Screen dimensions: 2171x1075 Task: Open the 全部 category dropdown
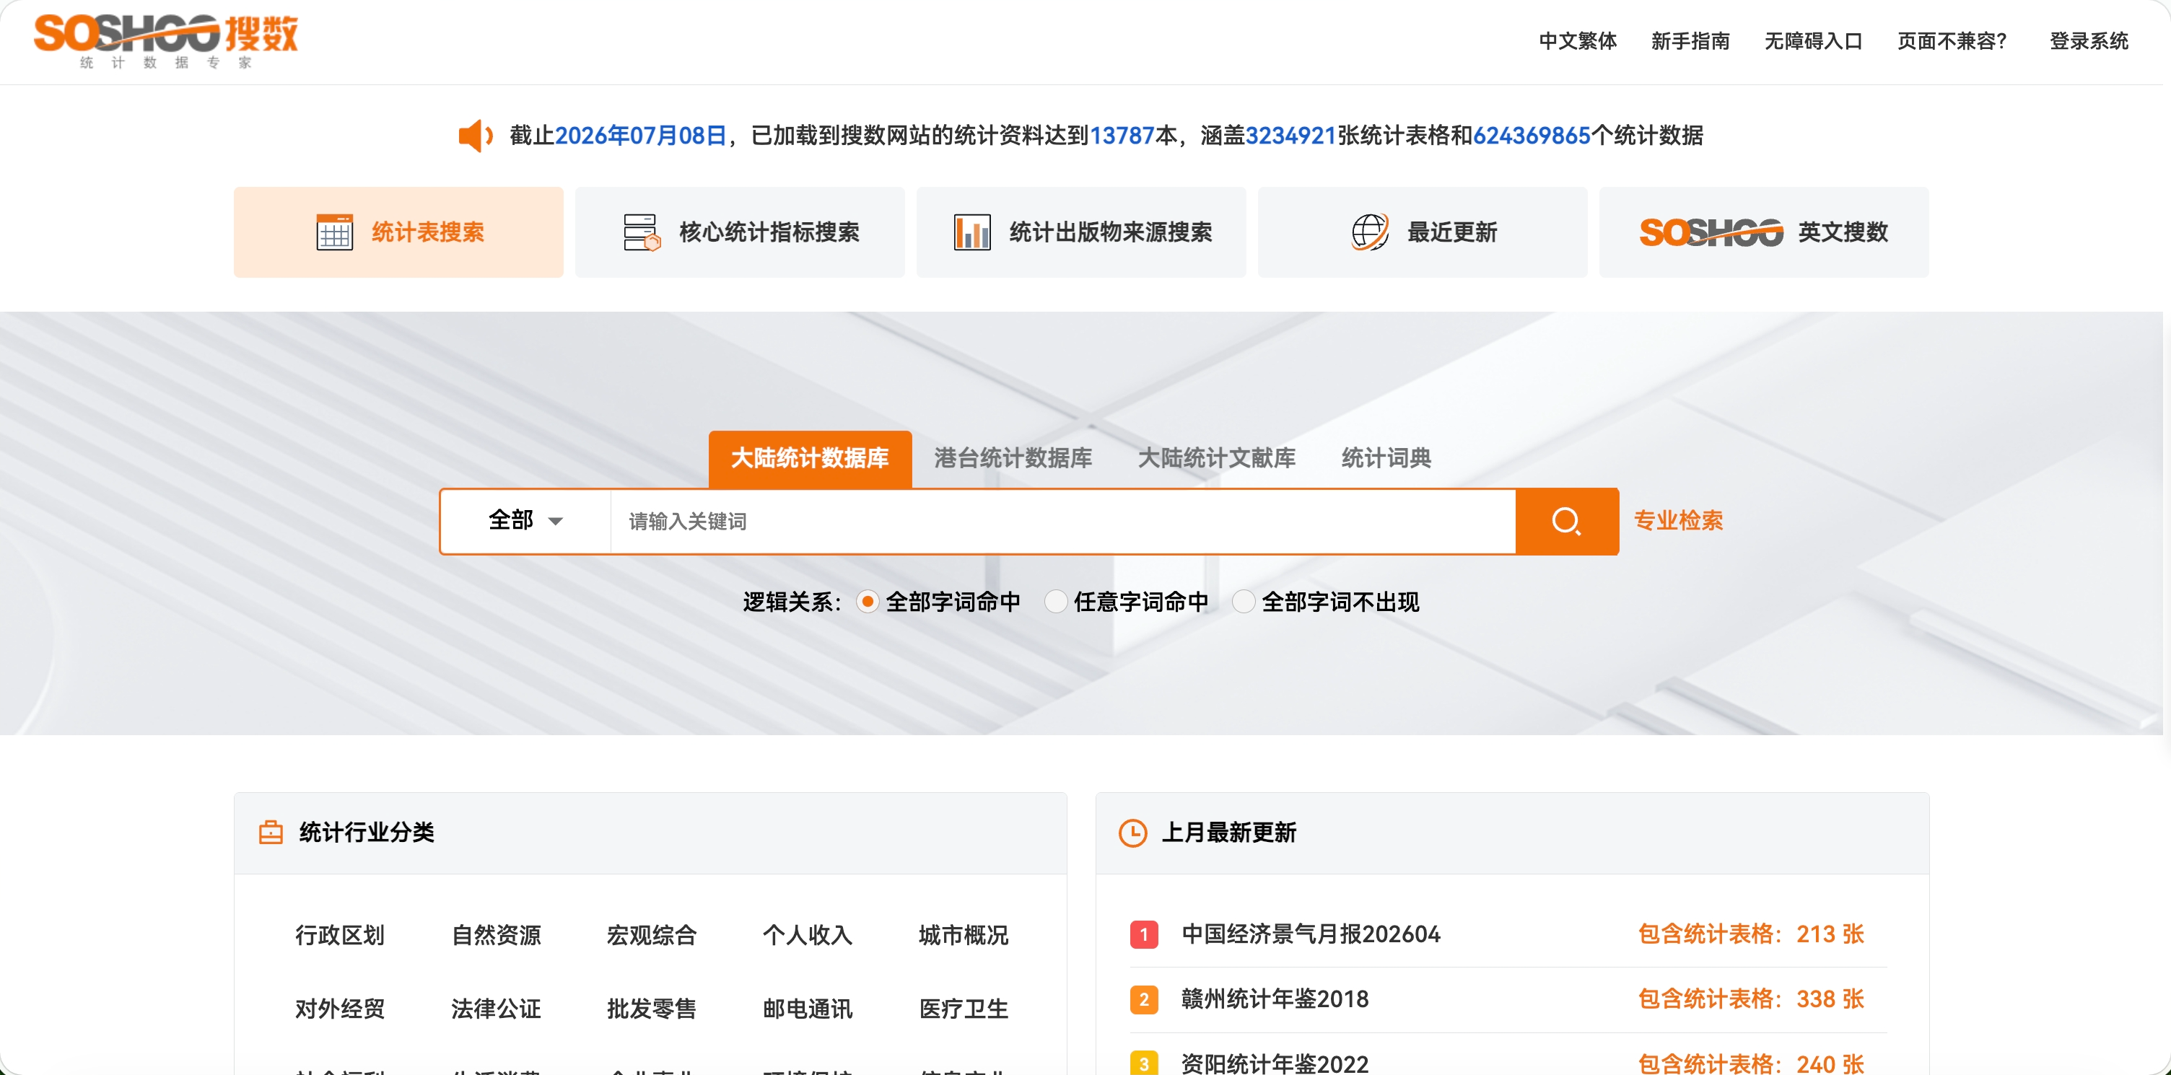coord(526,521)
